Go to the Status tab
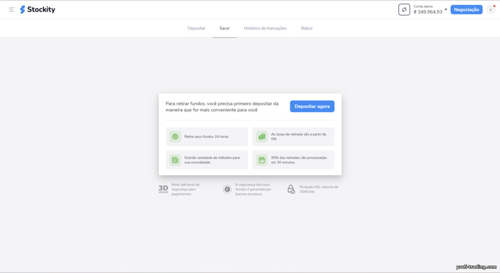The width and height of the screenshot is (500, 273). point(306,28)
